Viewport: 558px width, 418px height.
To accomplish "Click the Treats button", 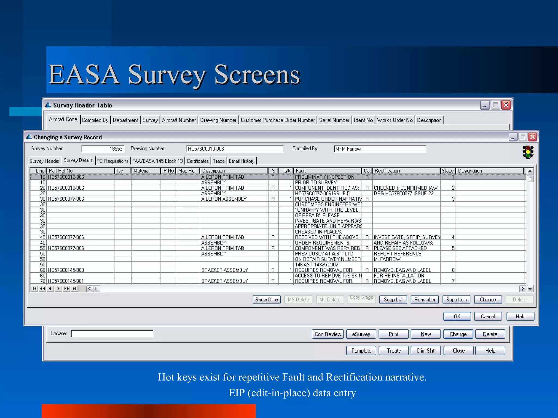I will 394,351.
